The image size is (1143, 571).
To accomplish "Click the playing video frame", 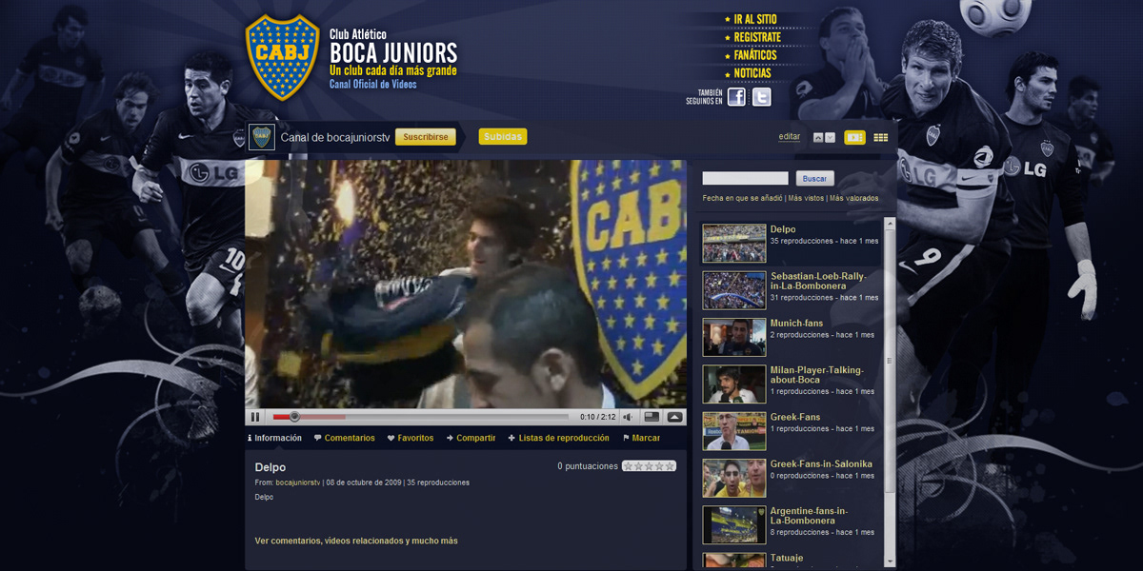I will (x=466, y=284).
